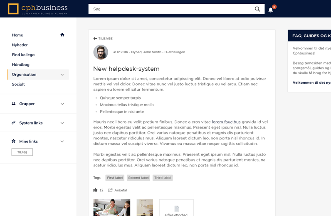Click the back arrow beside TILBAGE
The height and width of the screenshot is (216, 331).
click(95, 38)
